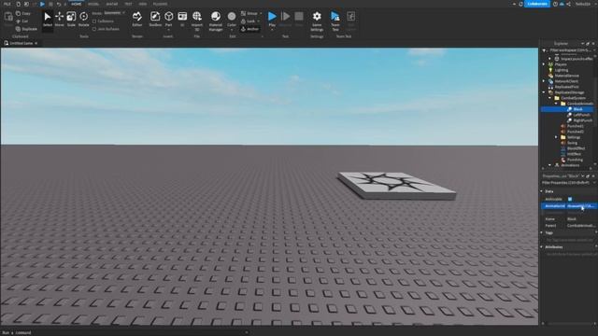Switch to the MODEL tab

pyautogui.click(x=93, y=4)
